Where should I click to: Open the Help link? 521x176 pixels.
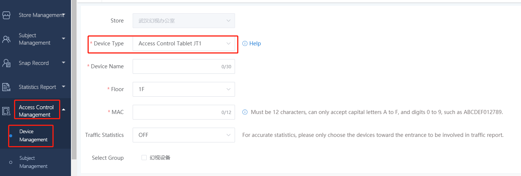[255, 44]
